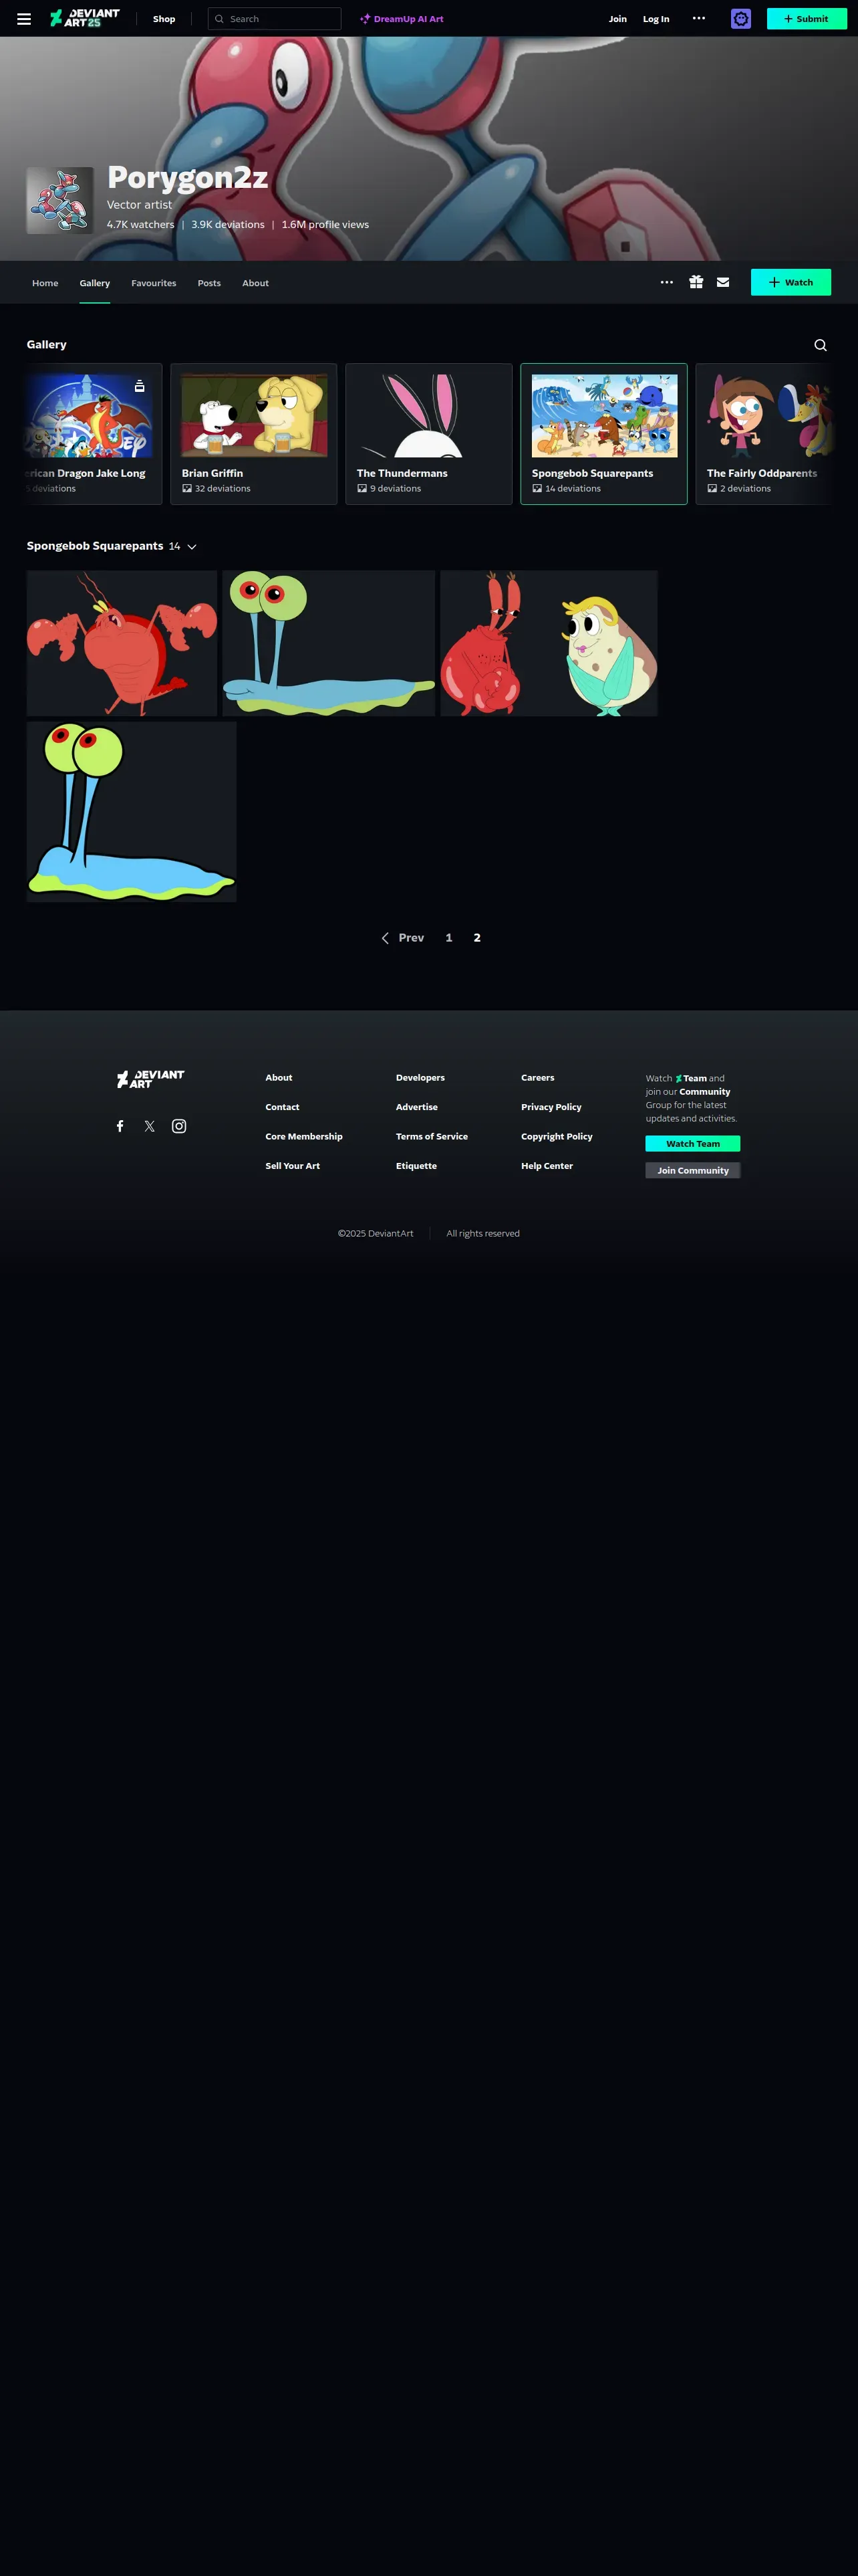The image size is (858, 2576).
Task: Go to previous page with Prev arrow
Action: pyautogui.click(x=402, y=938)
